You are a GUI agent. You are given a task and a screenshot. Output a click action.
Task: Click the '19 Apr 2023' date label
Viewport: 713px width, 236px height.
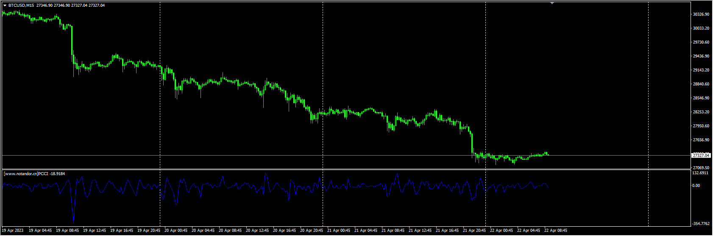(x=13, y=231)
